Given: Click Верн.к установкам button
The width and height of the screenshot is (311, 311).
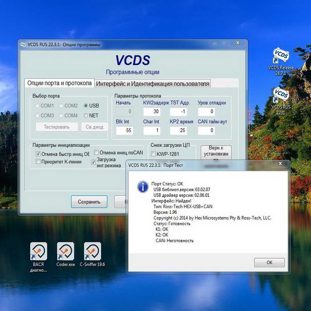Looking at the screenshot, I should coord(216,153).
